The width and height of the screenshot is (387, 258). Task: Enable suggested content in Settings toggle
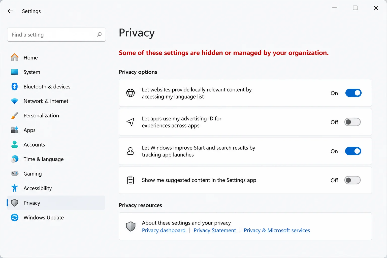[x=352, y=180]
